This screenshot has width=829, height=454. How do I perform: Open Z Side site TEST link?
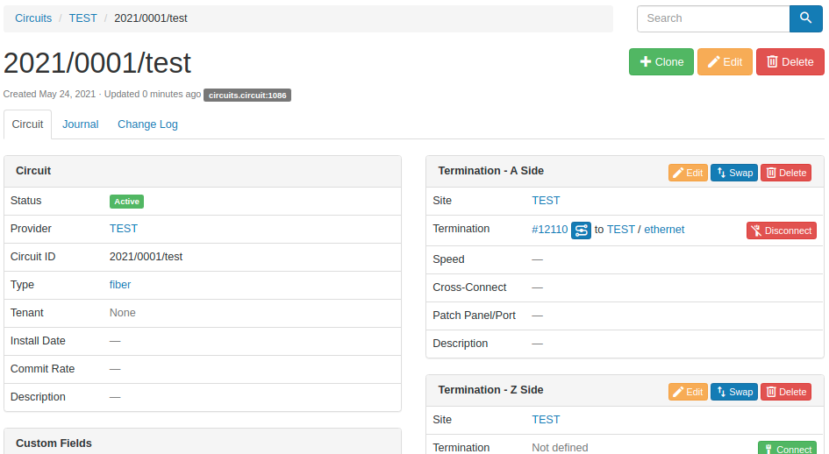(x=546, y=420)
